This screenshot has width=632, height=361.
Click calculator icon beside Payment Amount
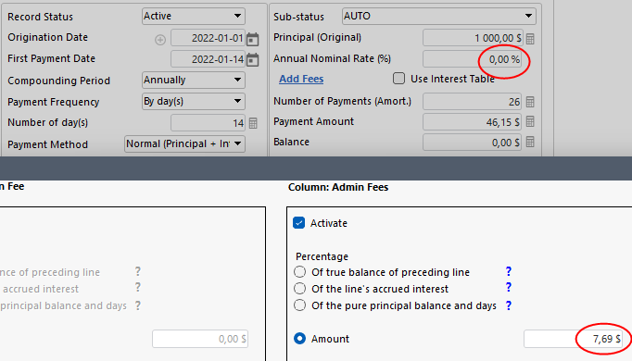(x=530, y=121)
